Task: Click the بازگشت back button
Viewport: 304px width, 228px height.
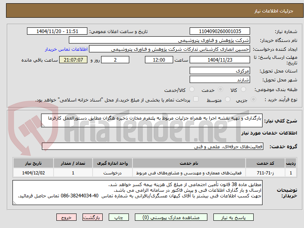Action: [93, 218]
